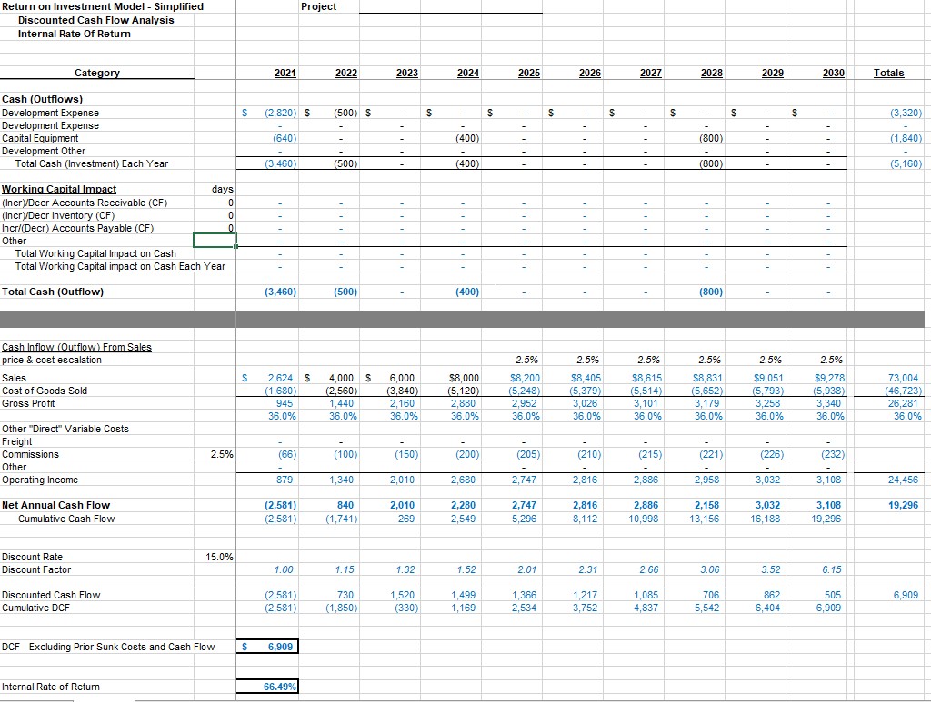Click the Gross Profit total 26,281
931x702 pixels.
pyautogui.click(x=904, y=403)
